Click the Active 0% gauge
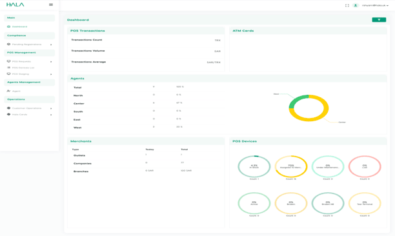395x236 pixels. pyautogui.click(x=254, y=203)
